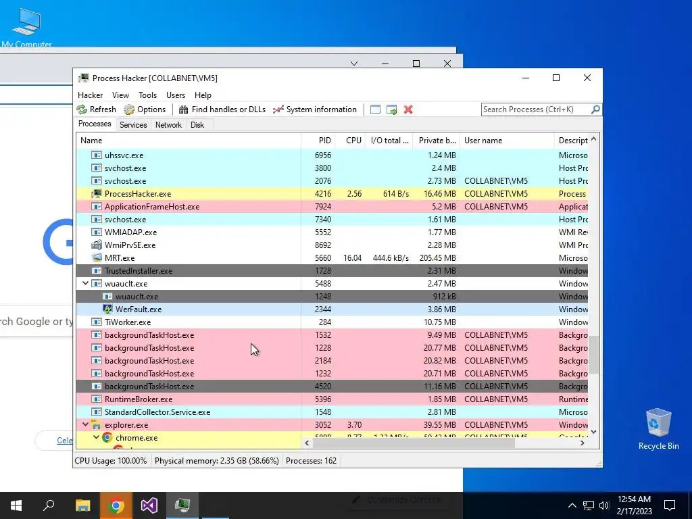692x519 pixels.
Task: Click the search magnifier icon
Action: pos(595,109)
